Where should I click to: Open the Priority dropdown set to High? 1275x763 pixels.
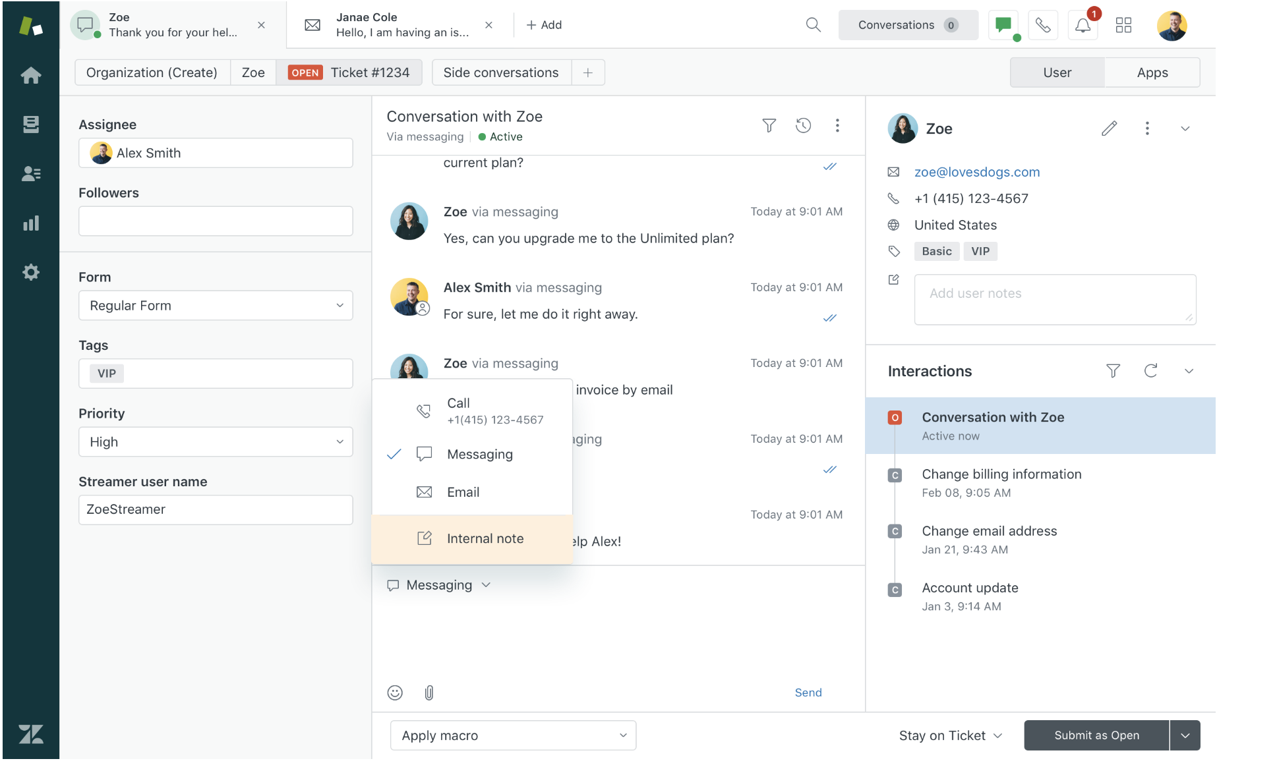216,441
